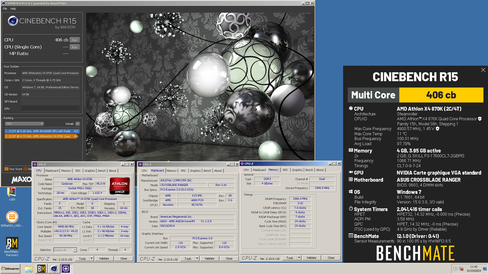This screenshot has height=274, width=488.
Task: Open the Selection Socket #1 dropdown
Action: [65, 250]
